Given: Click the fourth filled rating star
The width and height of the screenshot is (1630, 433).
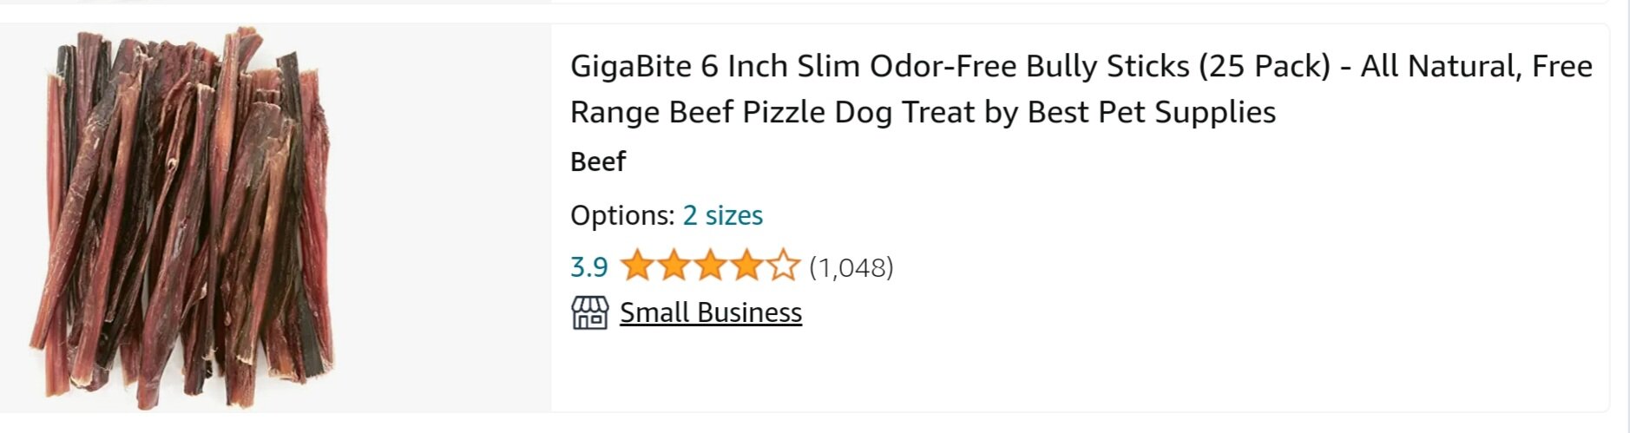Looking at the screenshot, I should [746, 266].
